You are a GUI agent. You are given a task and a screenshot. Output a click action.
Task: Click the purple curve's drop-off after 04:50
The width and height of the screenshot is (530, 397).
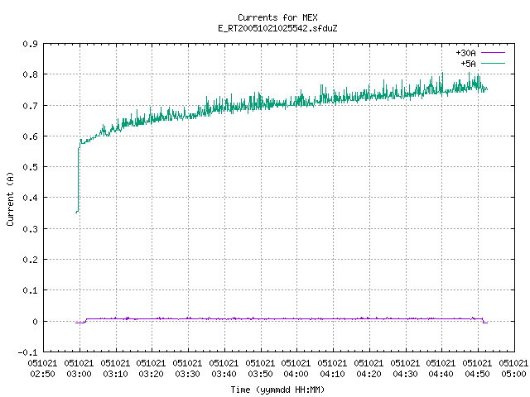484,321
